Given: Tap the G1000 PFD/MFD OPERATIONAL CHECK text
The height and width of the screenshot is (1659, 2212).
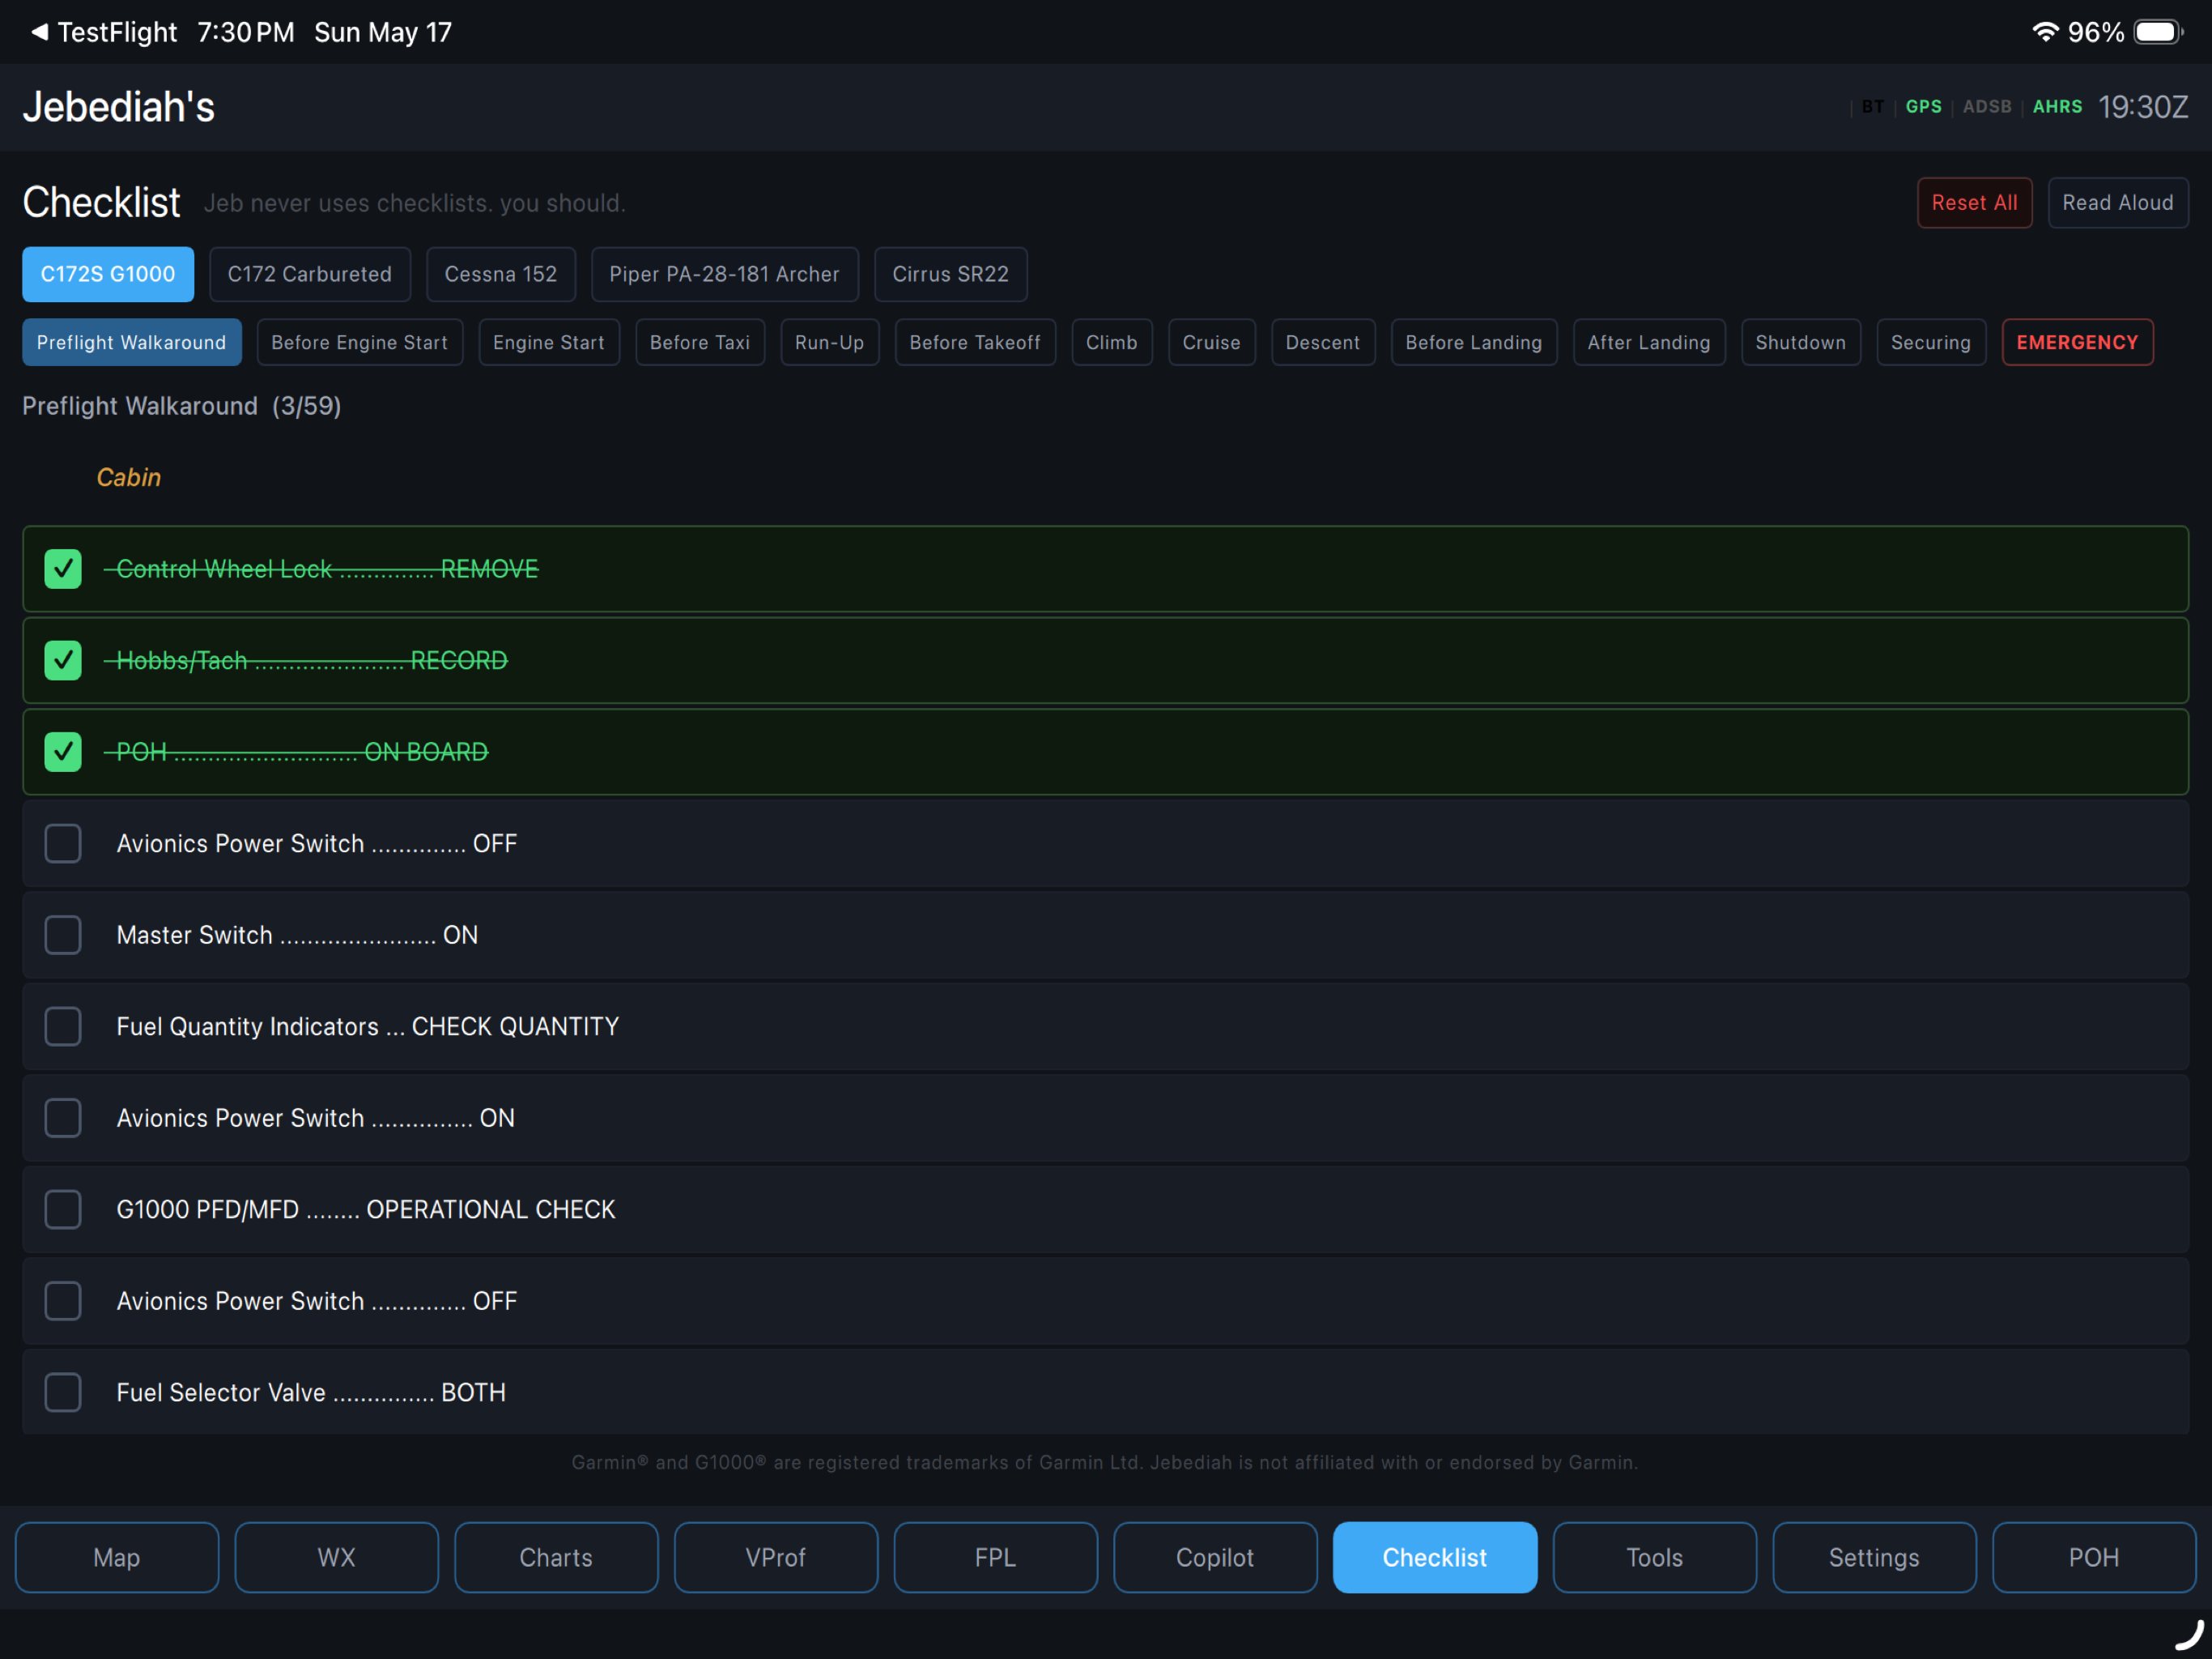Looking at the screenshot, I should (366, 1209).
